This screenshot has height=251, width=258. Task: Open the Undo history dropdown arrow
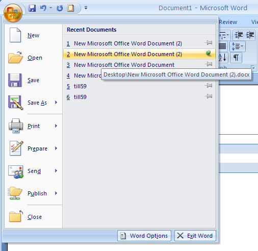coord(50,8)
